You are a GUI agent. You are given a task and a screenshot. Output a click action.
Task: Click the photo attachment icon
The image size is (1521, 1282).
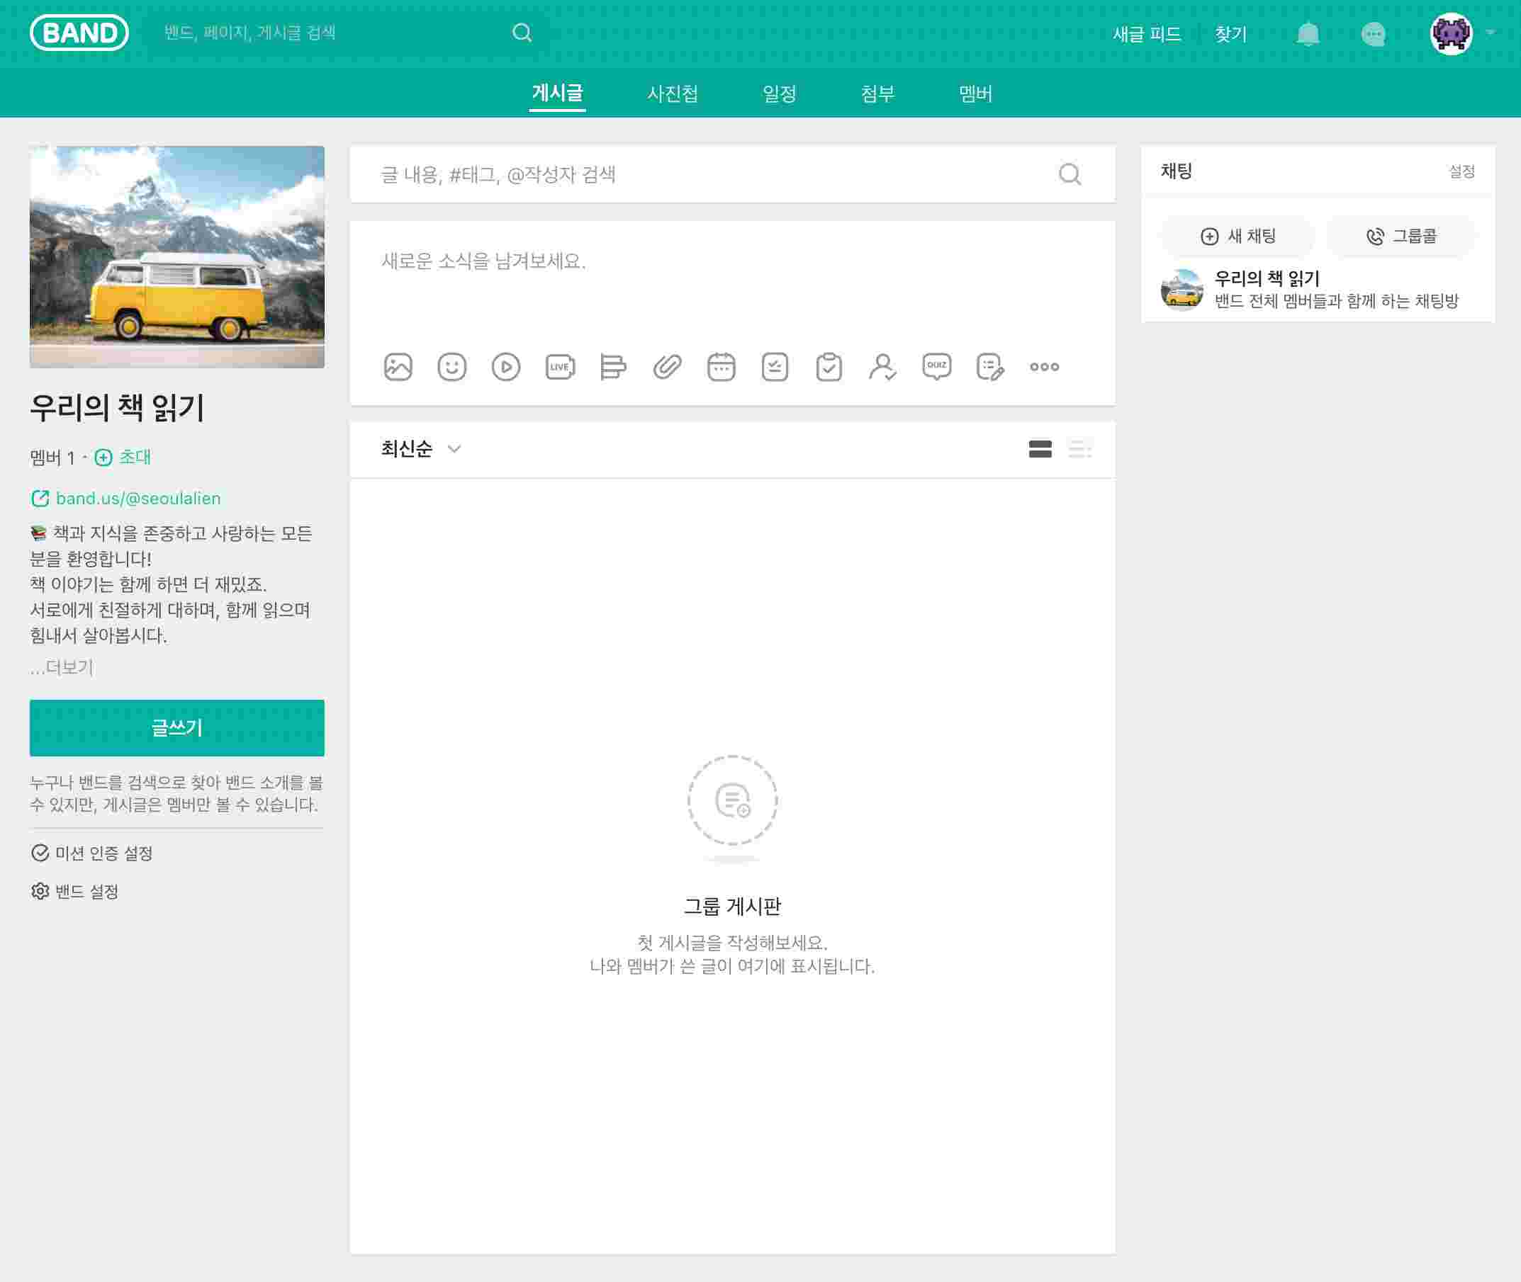point(398,367)
